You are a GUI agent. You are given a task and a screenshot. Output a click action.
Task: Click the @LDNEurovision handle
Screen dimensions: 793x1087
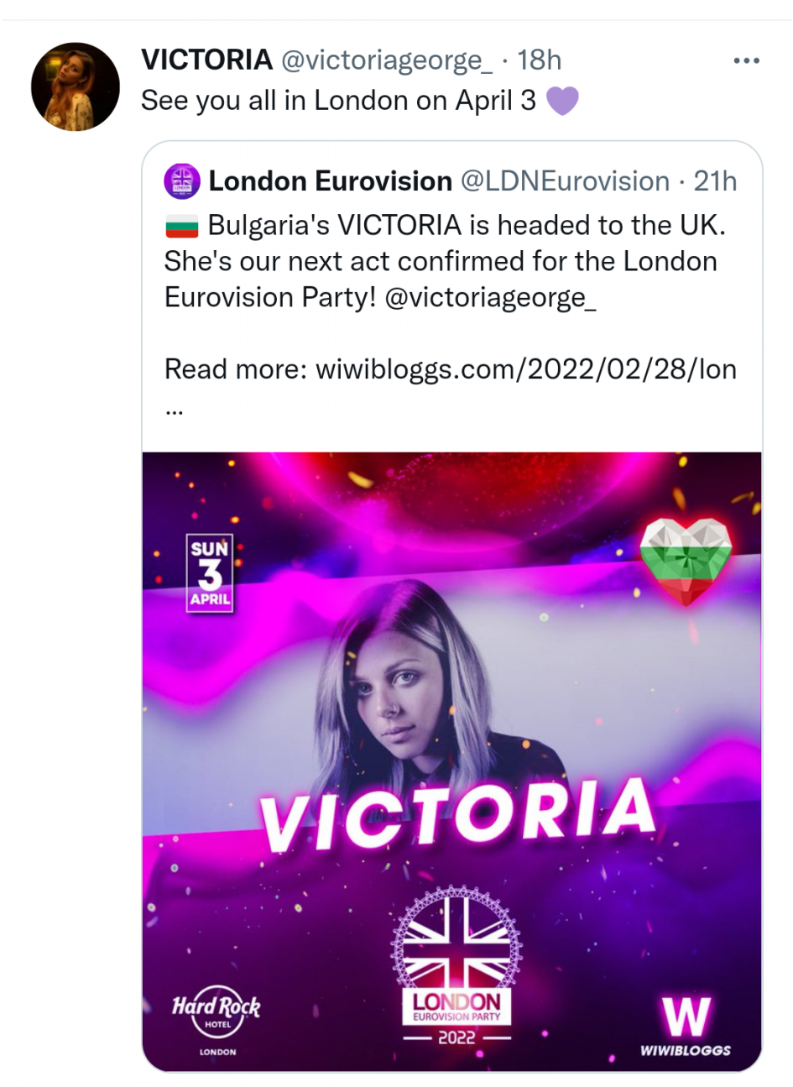565,181
